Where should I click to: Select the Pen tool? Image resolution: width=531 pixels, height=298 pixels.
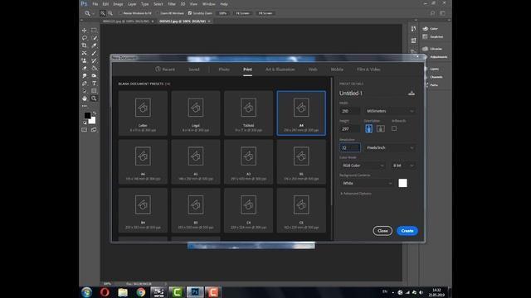pos(85,83)
